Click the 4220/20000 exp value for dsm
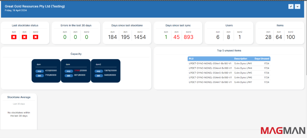The height and width of the screenshot is (138, 307). (x=51, y=71)
